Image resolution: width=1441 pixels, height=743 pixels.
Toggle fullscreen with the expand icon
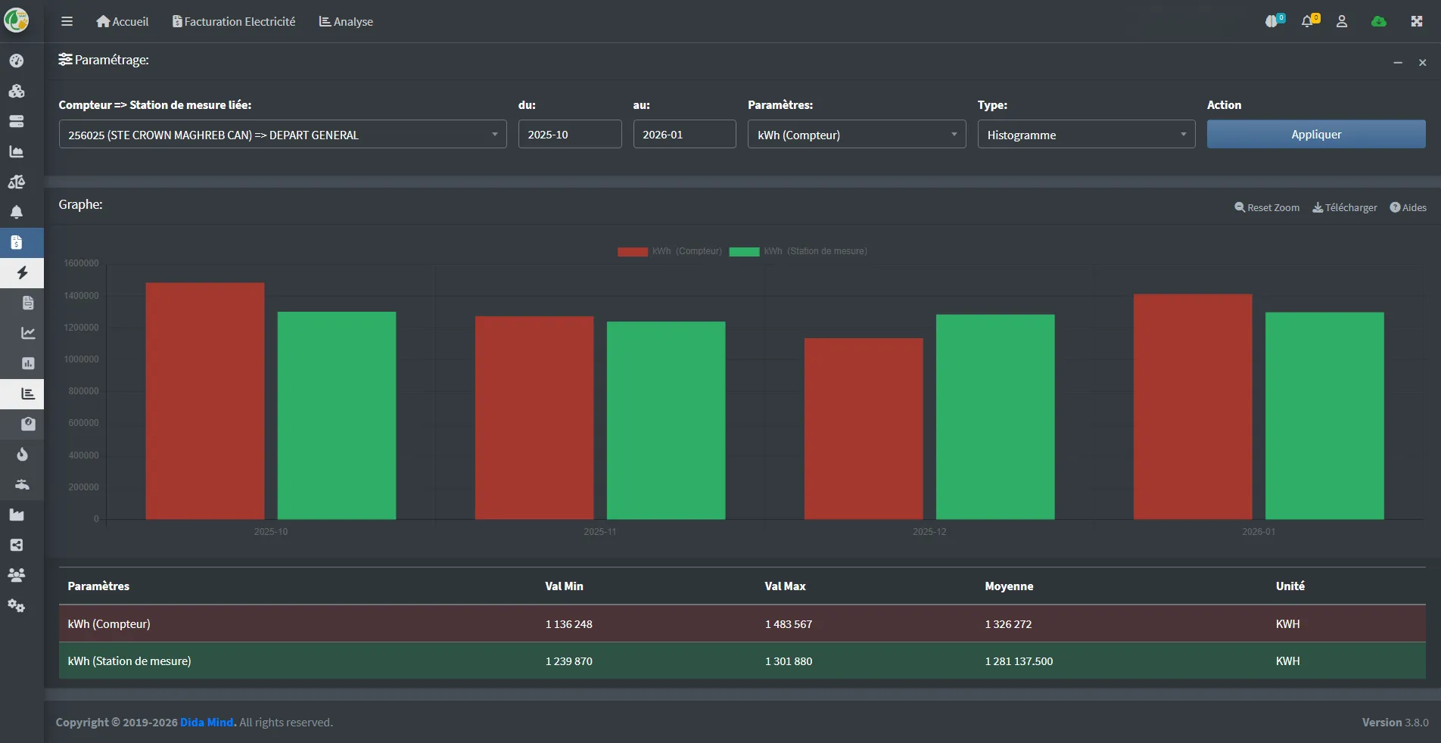pos(1417,21)
